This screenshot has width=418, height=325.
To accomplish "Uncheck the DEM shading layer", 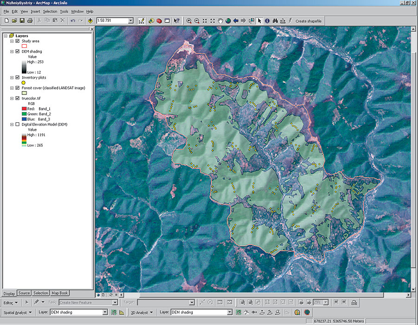I will pyautogui.click(x=17, y=52).
